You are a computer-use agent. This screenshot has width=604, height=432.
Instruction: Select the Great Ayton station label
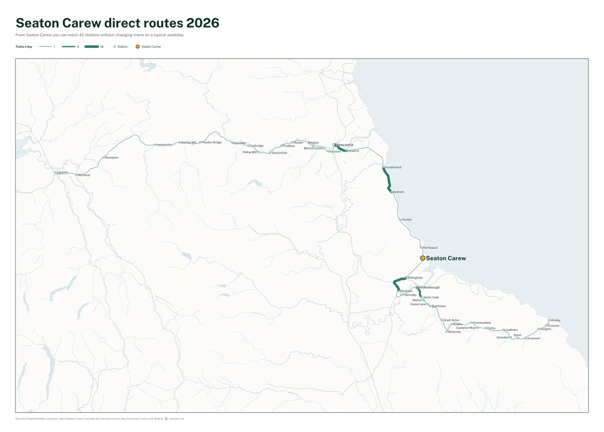(x=451, y=320)
